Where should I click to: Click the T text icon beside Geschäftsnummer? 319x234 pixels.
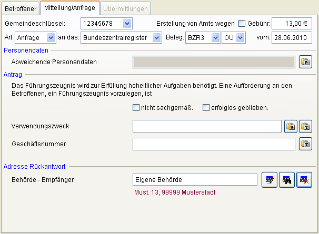click(306, 144)
